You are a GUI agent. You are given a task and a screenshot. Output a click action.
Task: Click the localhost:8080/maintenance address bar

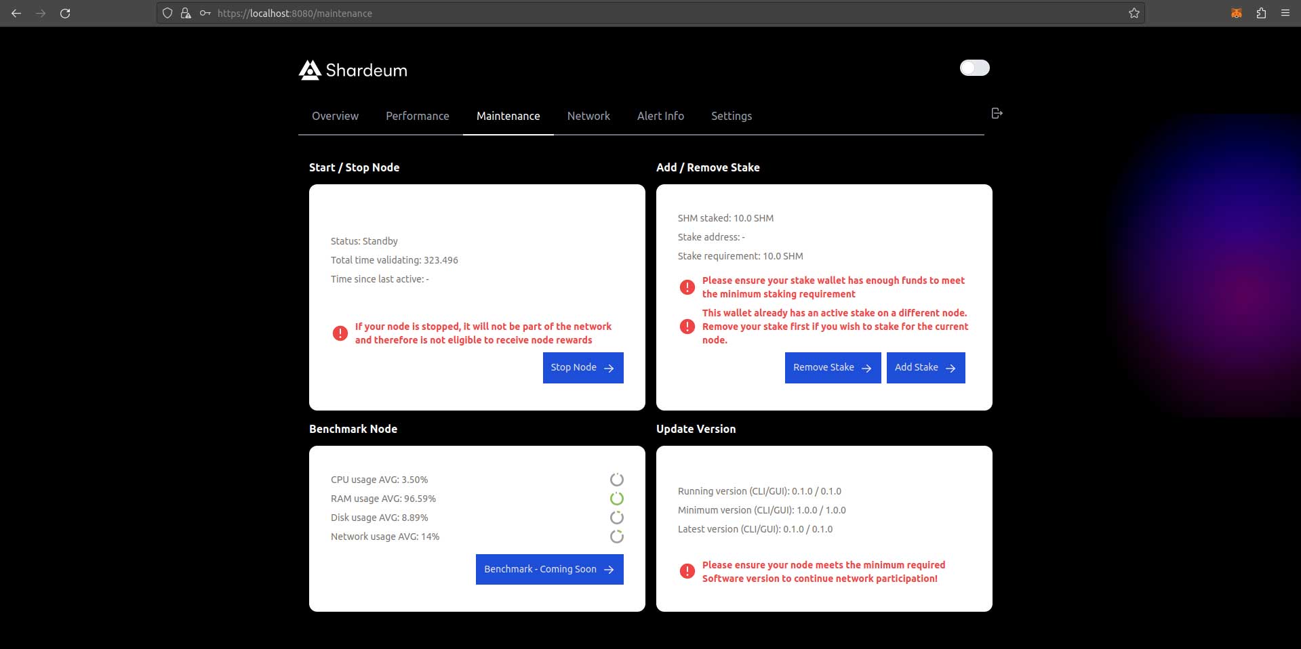click(x=651, y=13)
